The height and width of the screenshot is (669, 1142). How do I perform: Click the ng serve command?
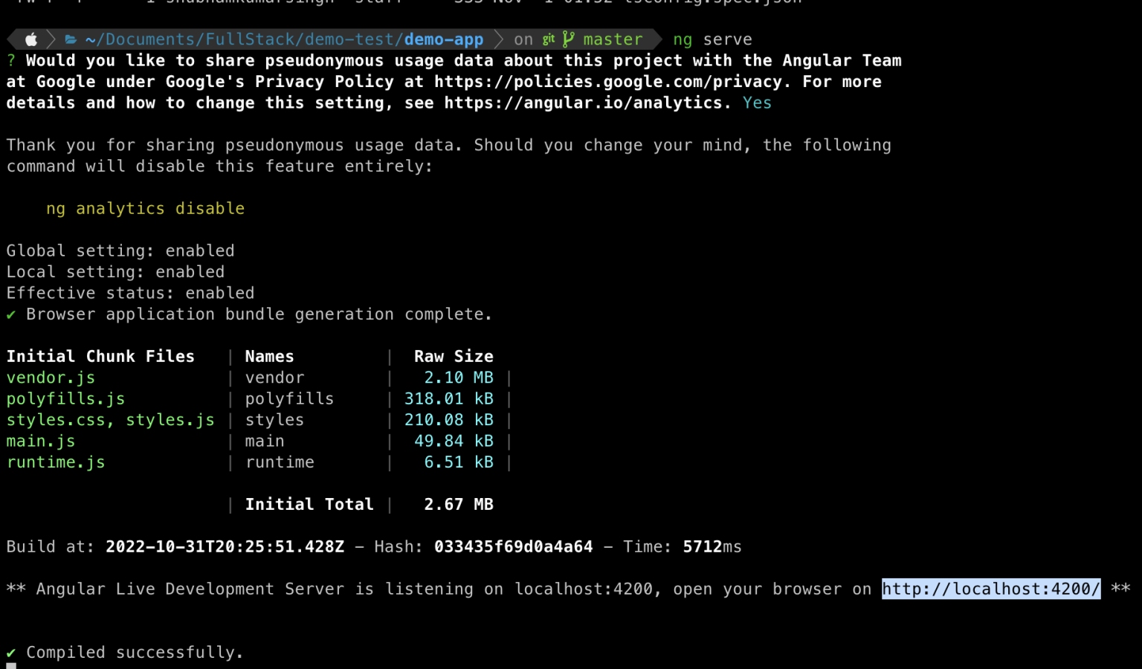[713, 39]
